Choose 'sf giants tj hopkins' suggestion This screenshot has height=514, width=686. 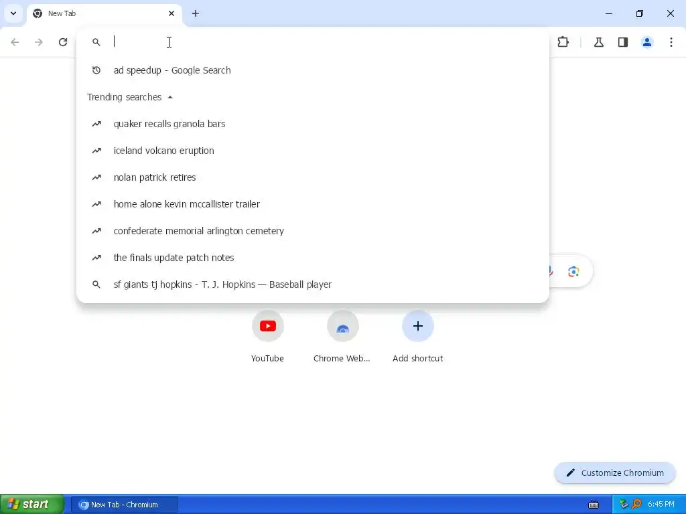tap(312, 284)
